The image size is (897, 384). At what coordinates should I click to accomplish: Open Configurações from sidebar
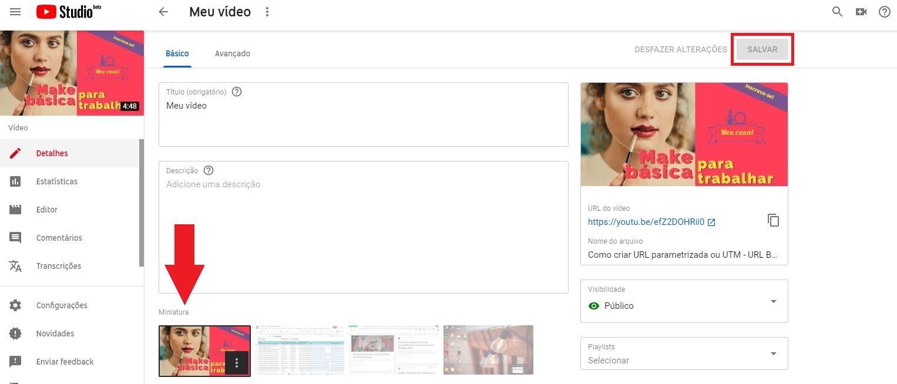tap(62, 305)
